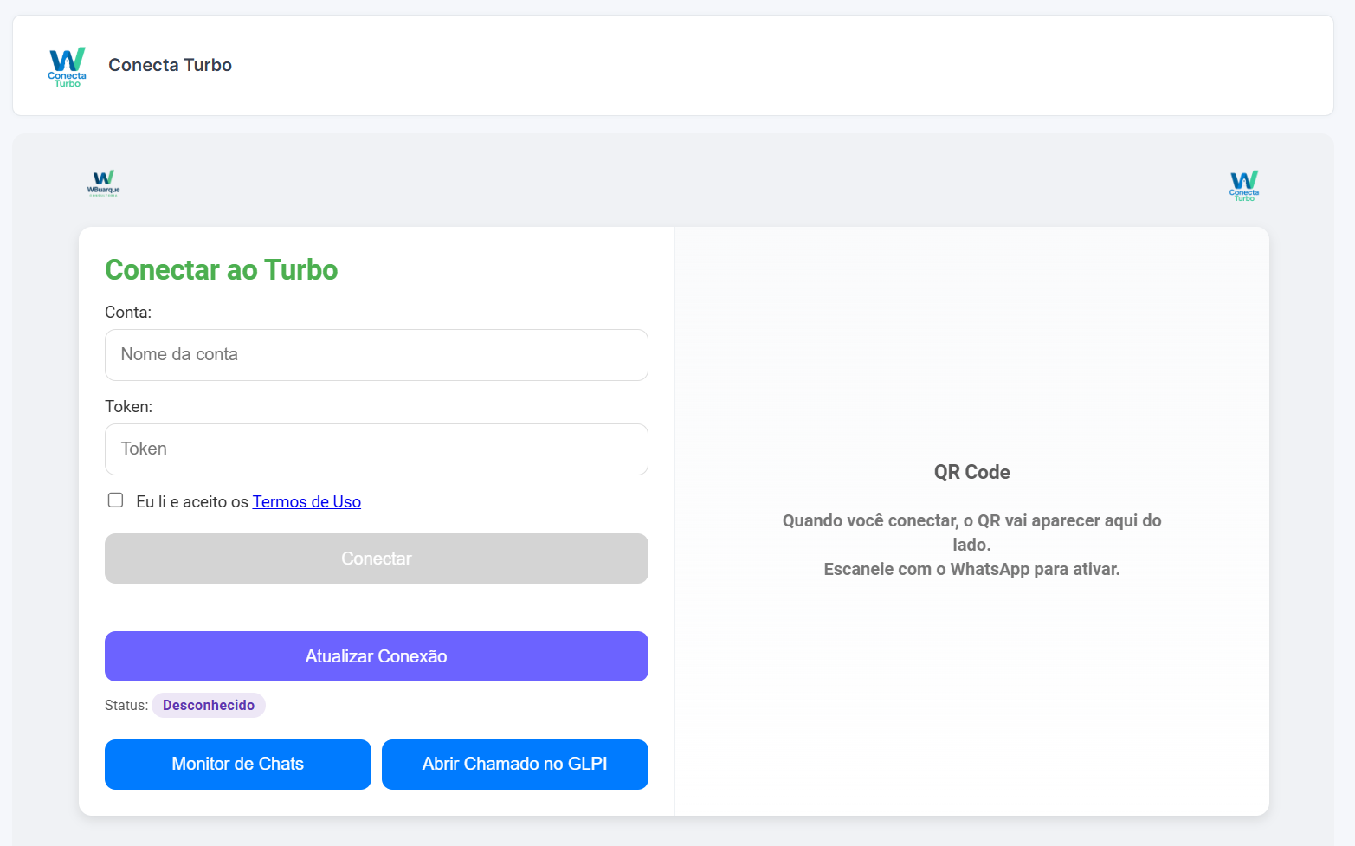Click Abrir Chamado no GLPI
The image size is (1355, 846).
coord(514,764)
